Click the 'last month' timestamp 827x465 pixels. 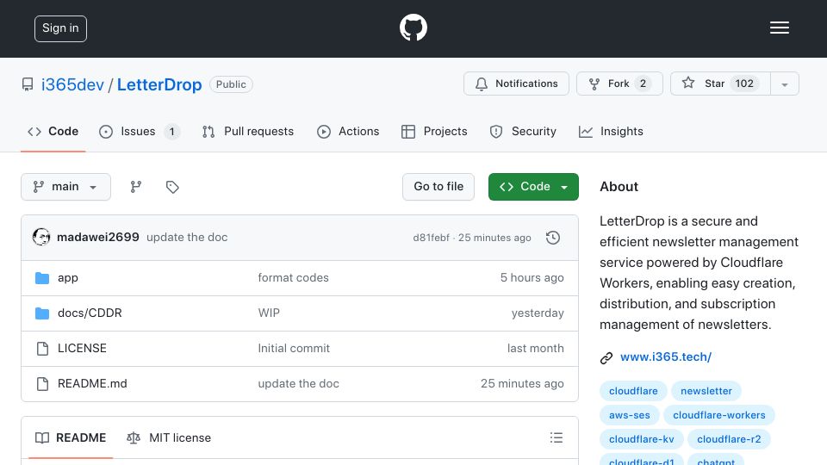(x=535, y=349)
